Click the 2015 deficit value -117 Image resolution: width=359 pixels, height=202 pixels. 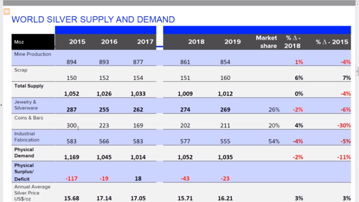coord(71,178)
